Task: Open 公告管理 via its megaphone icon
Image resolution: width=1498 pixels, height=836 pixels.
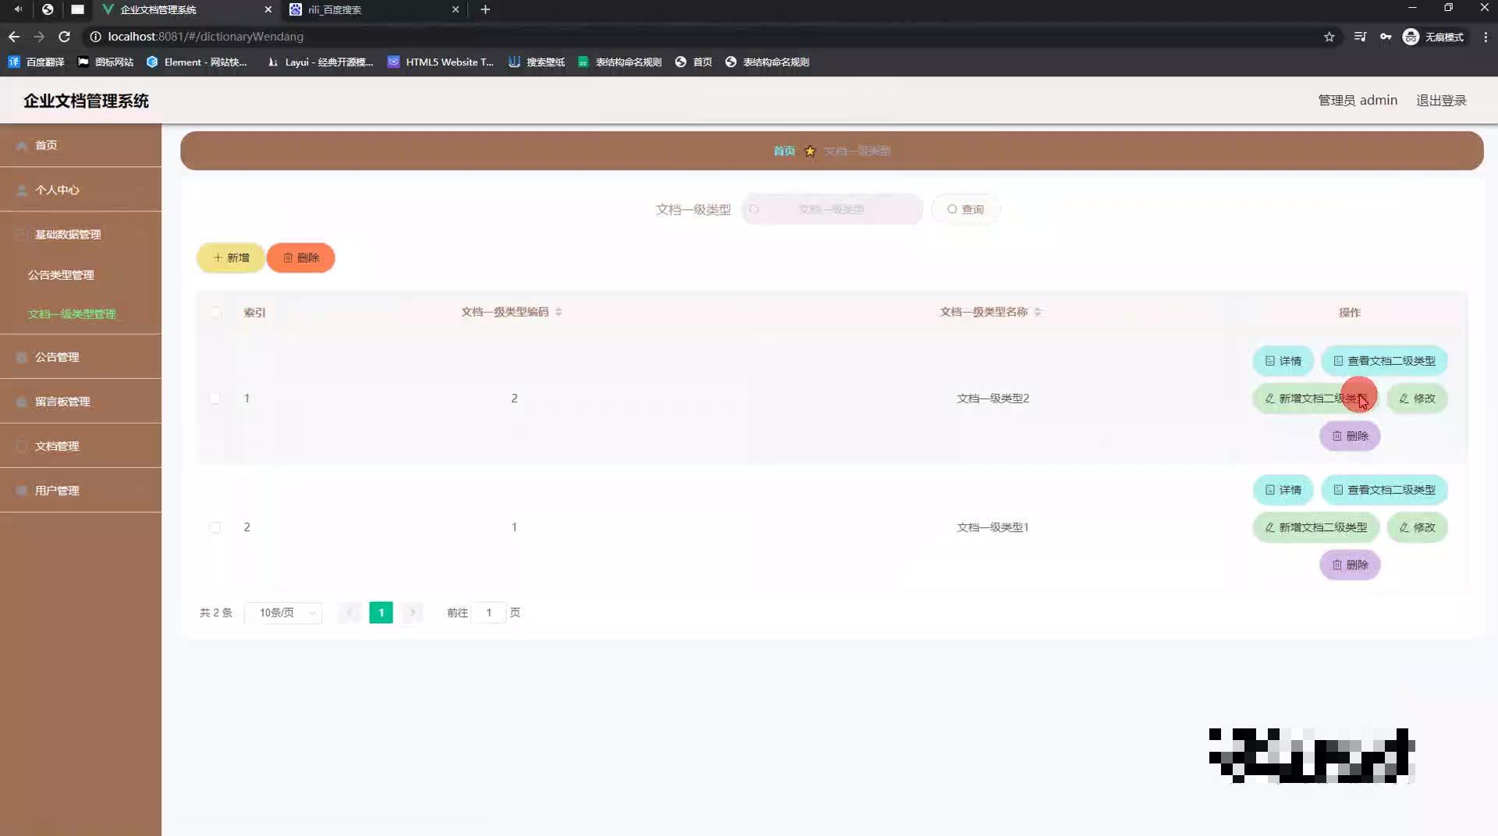Action: (20, 356)
